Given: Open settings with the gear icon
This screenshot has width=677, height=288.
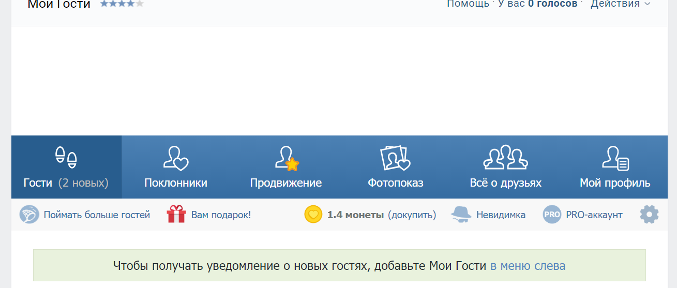Looking at the screenshot, I should 649,215.
